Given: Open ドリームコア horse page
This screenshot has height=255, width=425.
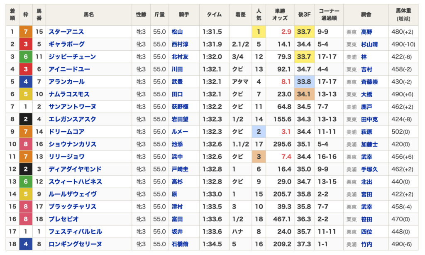Looking at the screenshot, I should point(67,132).
